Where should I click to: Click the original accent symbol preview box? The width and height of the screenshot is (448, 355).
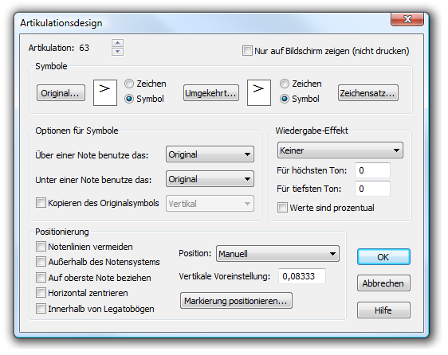click(105, 93)
